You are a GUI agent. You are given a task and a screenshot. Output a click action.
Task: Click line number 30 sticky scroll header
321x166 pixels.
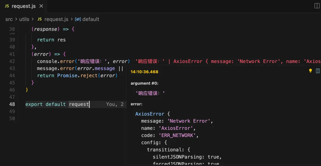coord(12,29)
